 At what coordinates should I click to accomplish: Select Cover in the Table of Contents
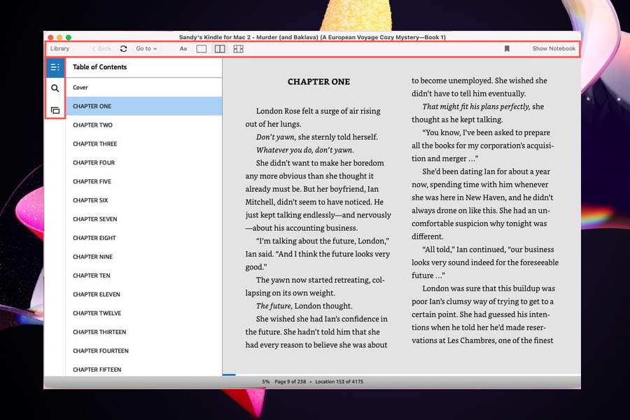coord(80,87)
